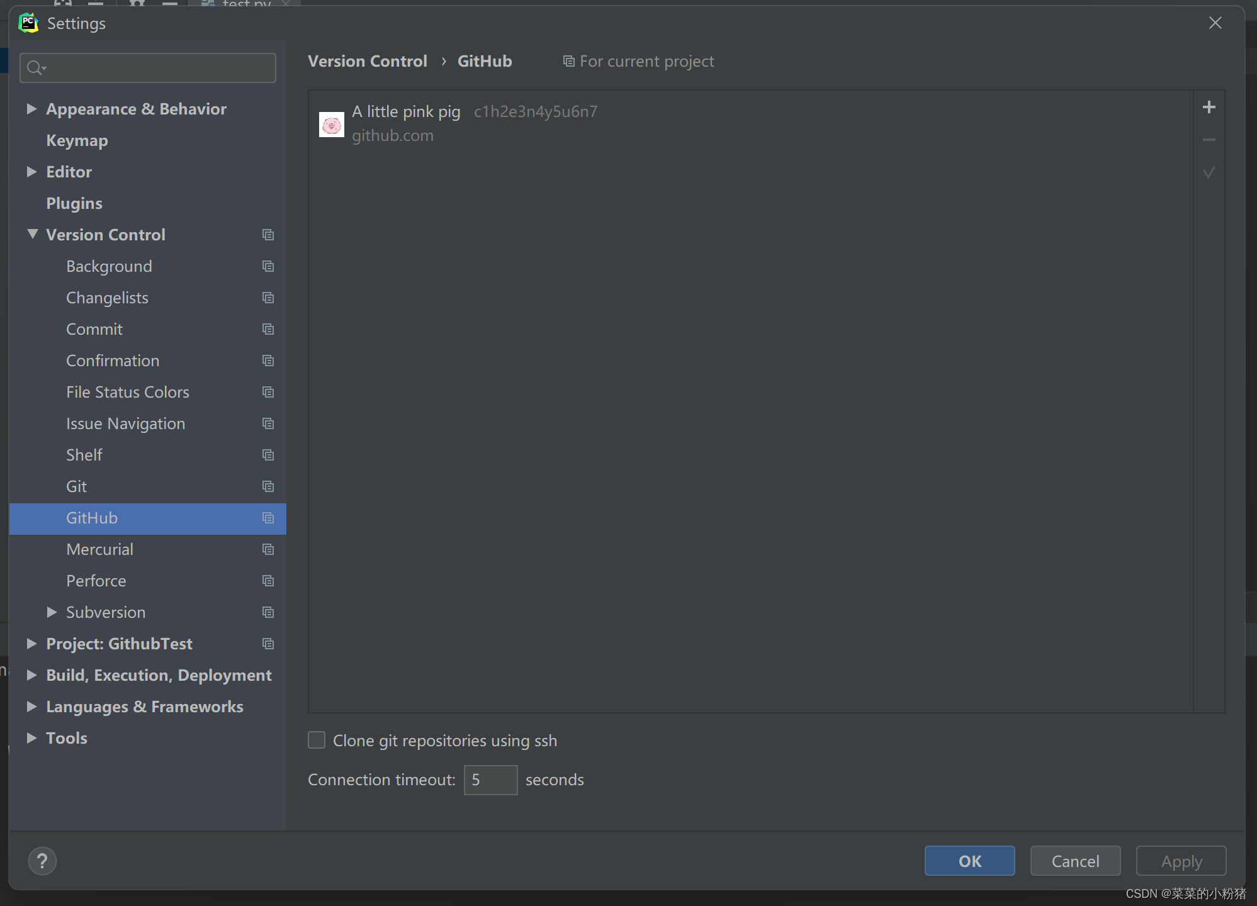1257x906 pixels.
Task: Click the Connection timeout field
Action: (x=490, y=780)
